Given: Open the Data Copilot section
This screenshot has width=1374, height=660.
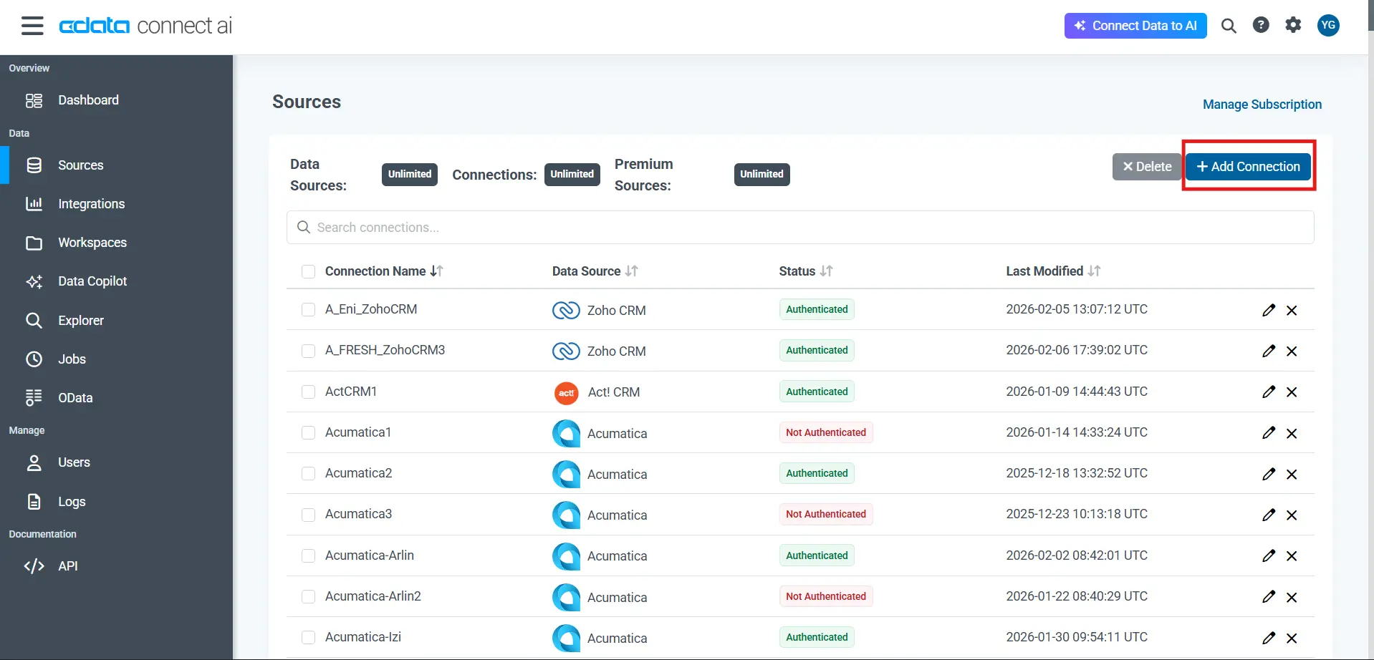Looking at the screenshot, I should pyautogui.click(x=92, y=281).
